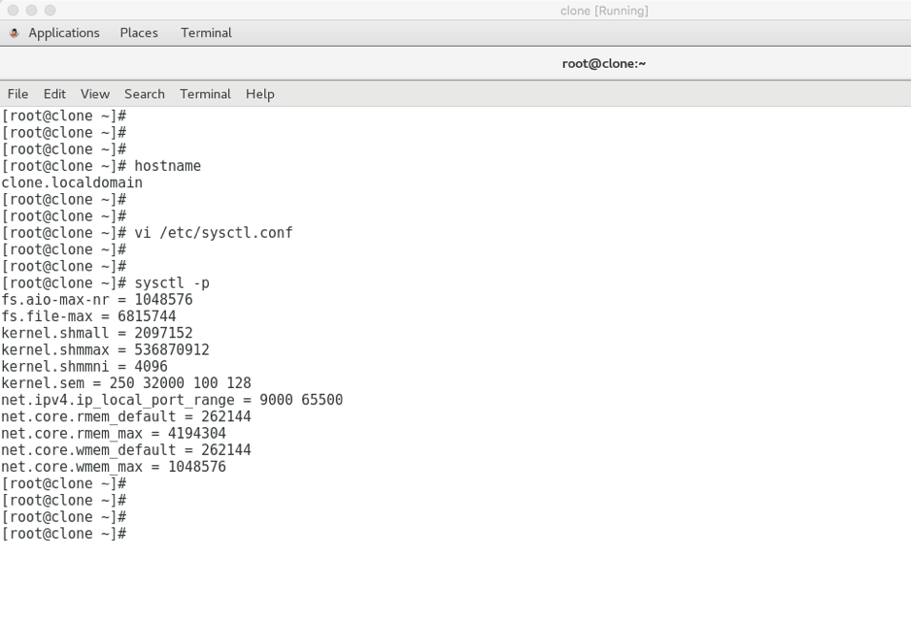This screenshot has height=624, width=911.
Task: Open the File menu
Action: click(x=17, y=93)
